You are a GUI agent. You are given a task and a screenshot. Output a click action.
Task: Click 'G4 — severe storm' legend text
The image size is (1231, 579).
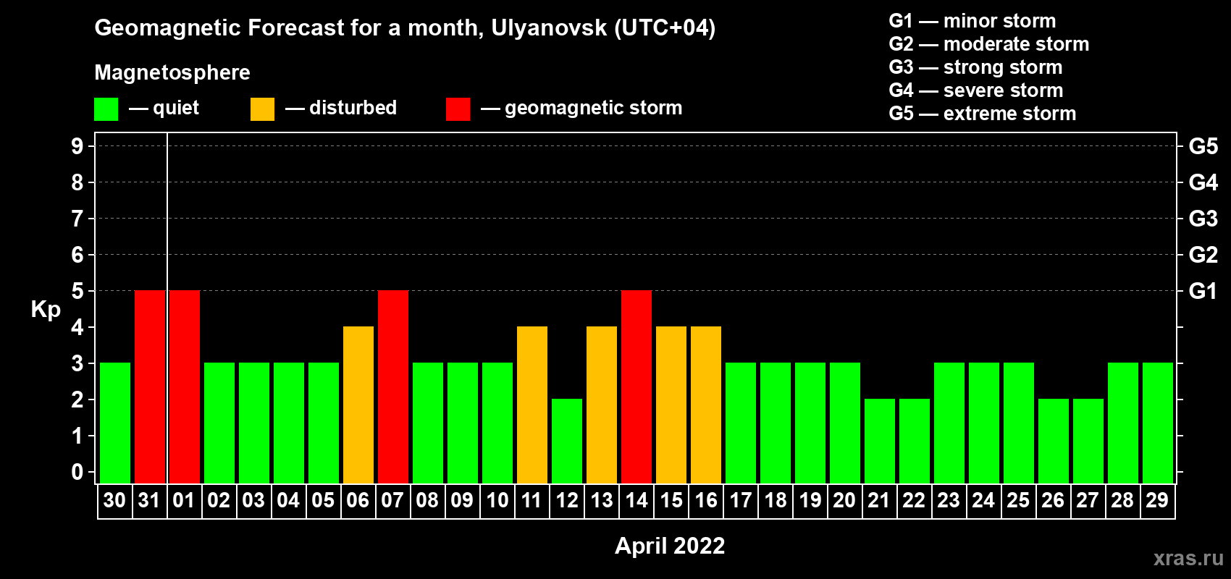976,90
